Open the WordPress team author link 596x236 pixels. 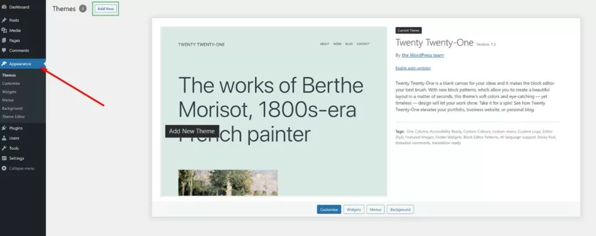423,55
